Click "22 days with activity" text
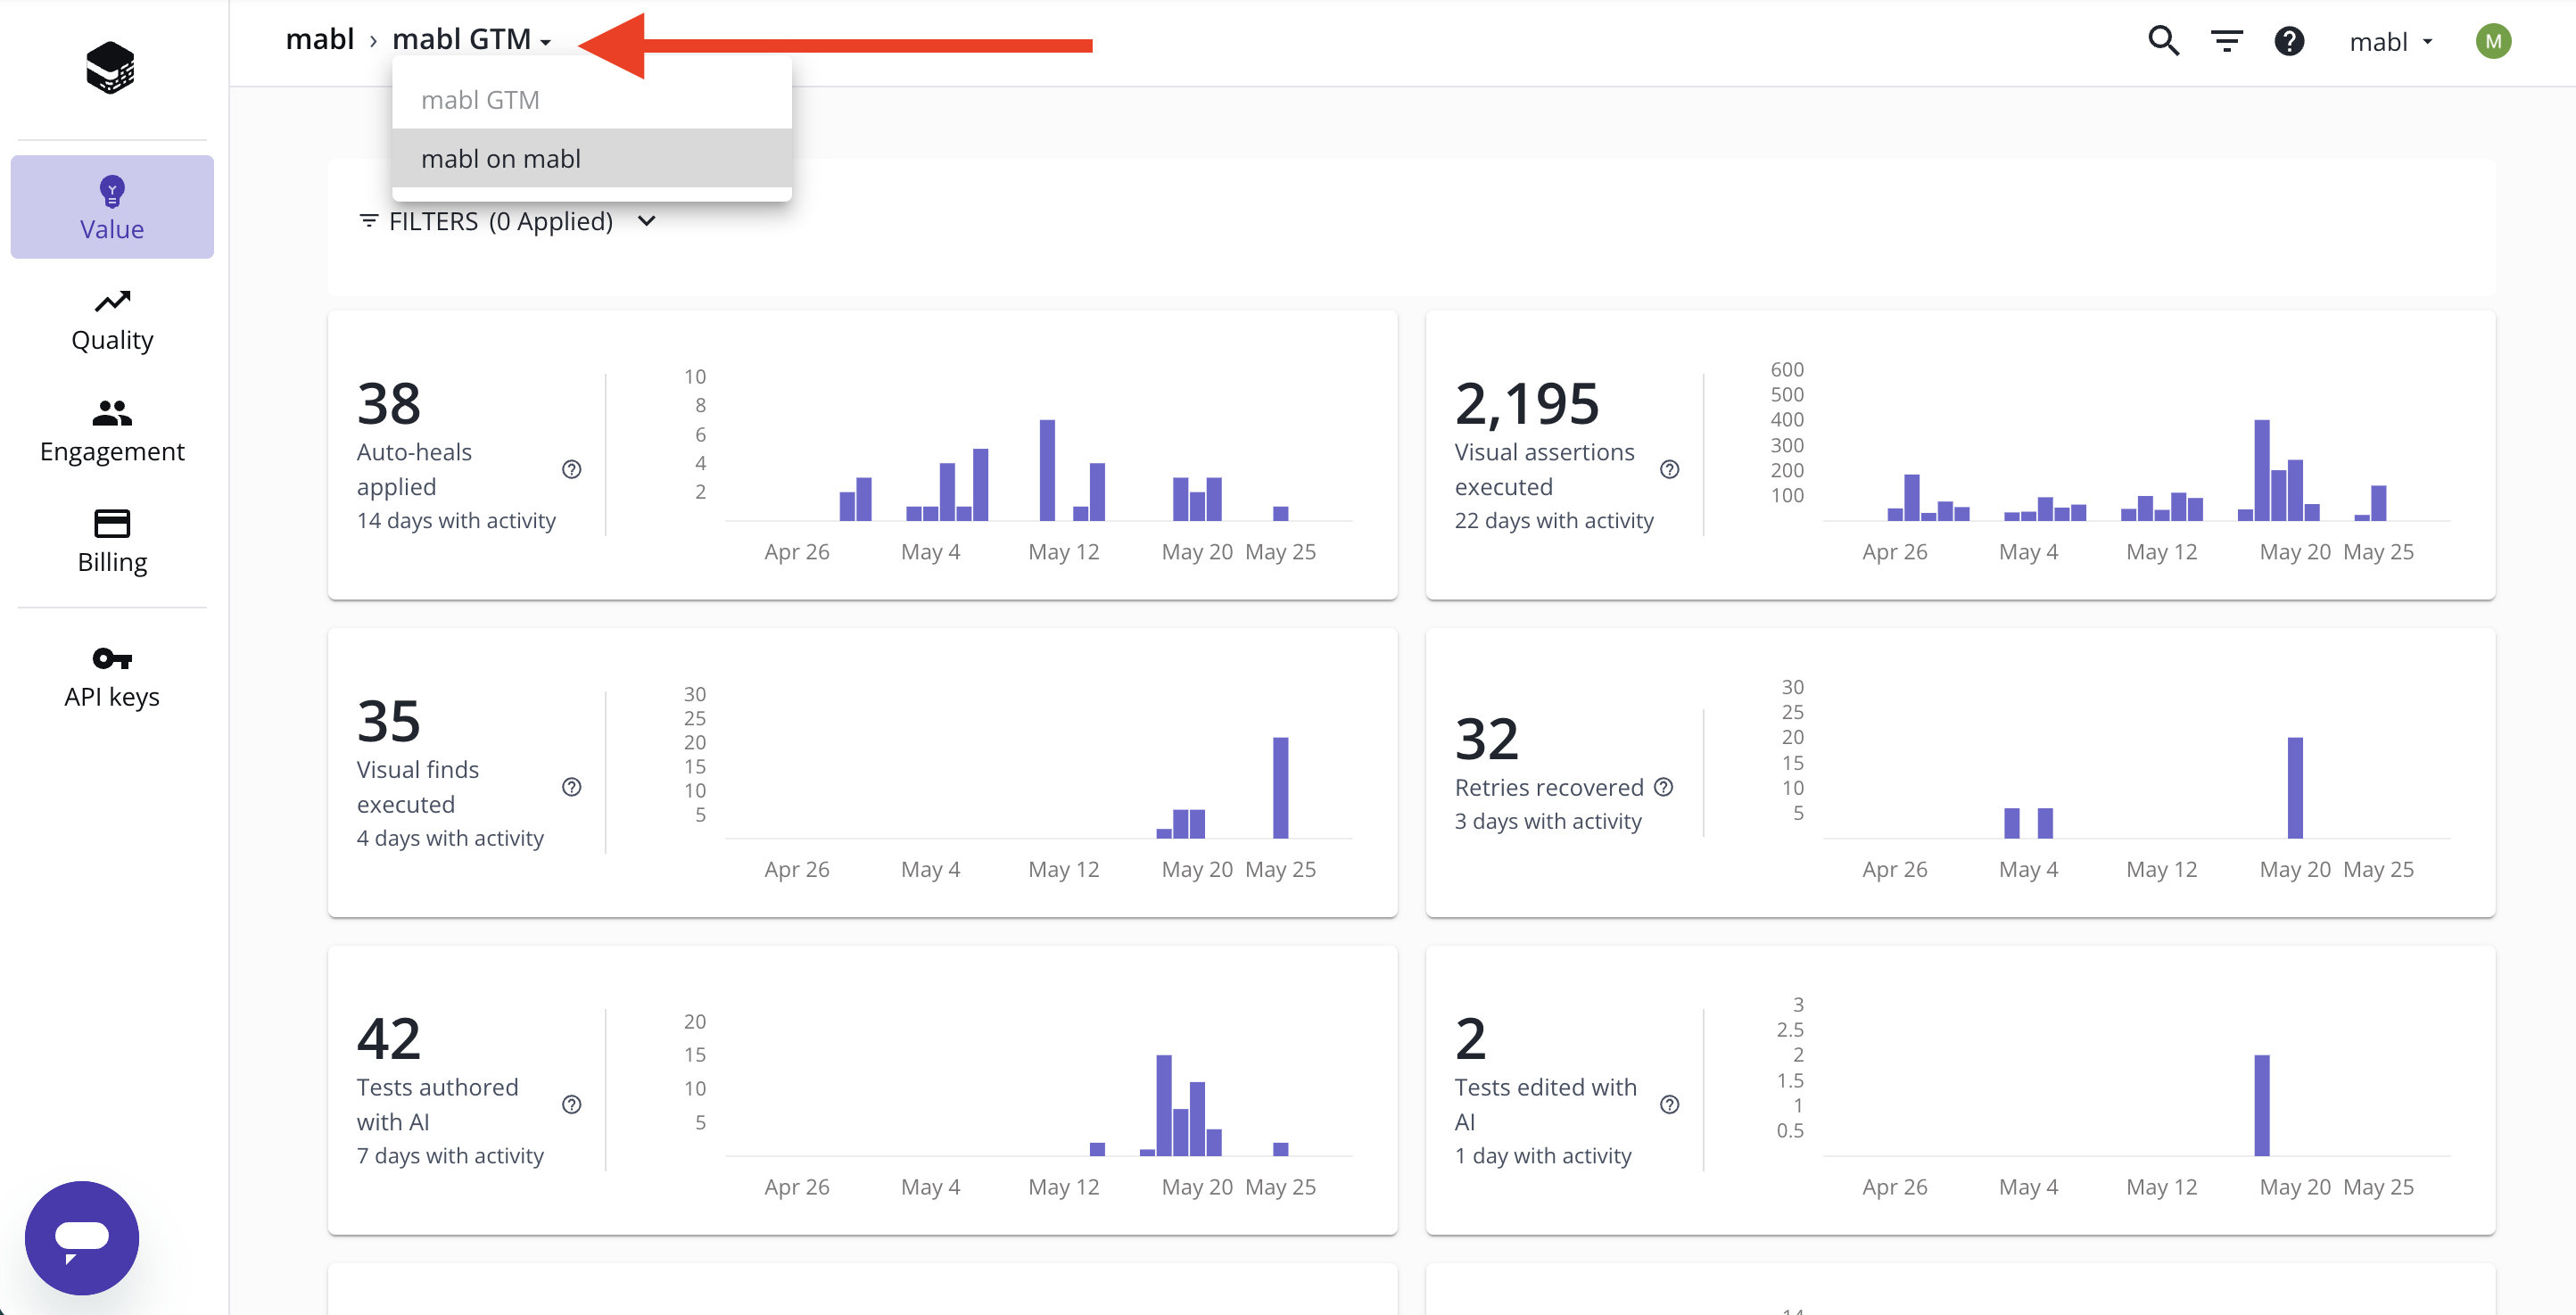 click(x=1554, y=520)
